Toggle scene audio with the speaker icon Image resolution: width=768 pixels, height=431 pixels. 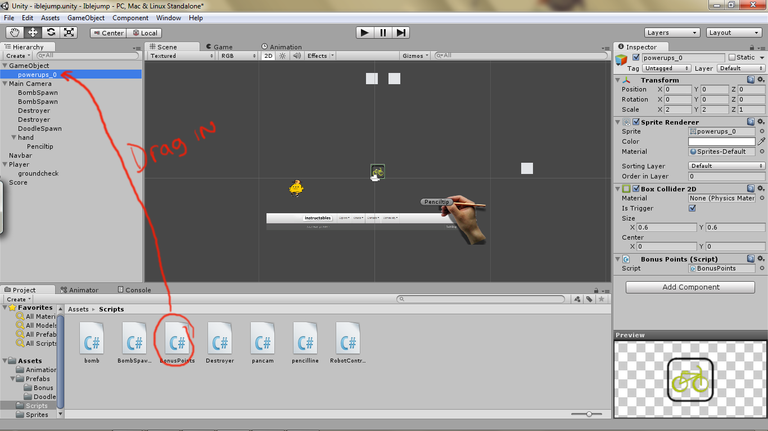[297, 56]
